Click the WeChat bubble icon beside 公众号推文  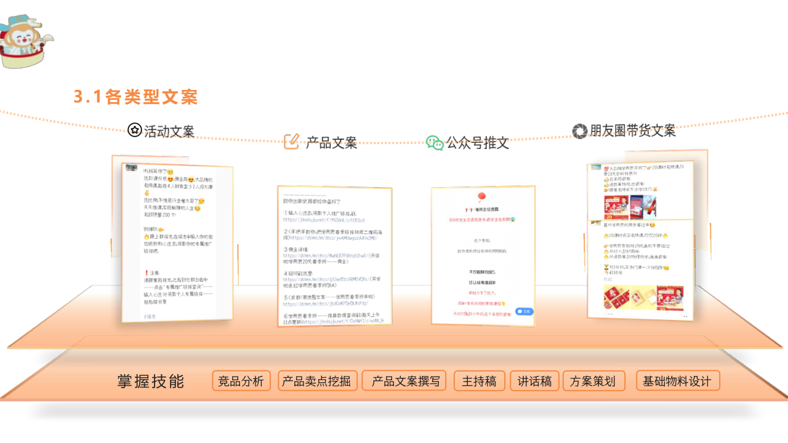435,143
